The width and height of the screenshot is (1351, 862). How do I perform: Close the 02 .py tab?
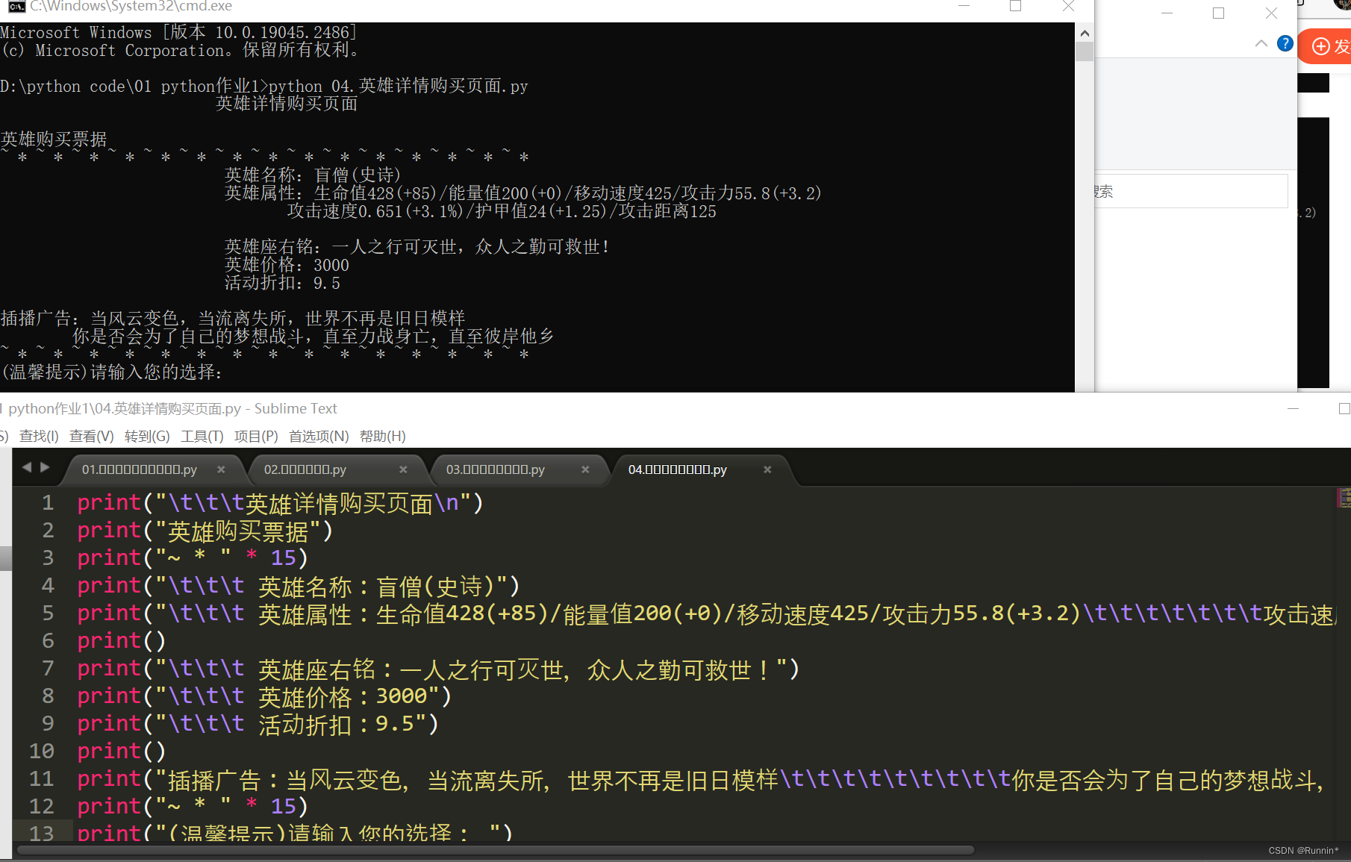[x=403, y=469]
